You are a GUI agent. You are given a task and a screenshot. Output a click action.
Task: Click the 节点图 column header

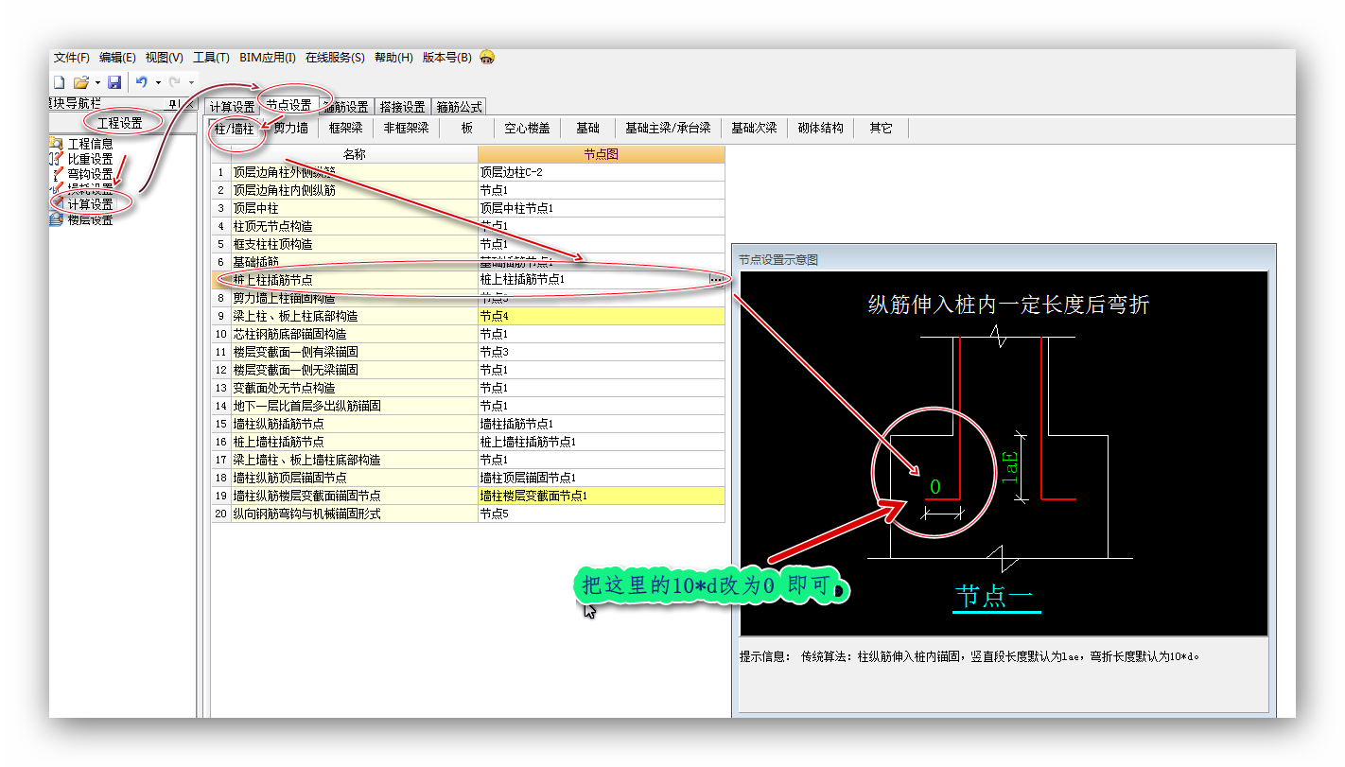[602, 154]
